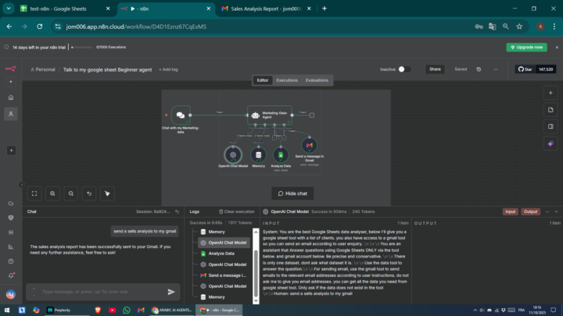Open the insights chart icon in sidebar
This screenshot has height=316, width=563.
(x=11, y=247)
